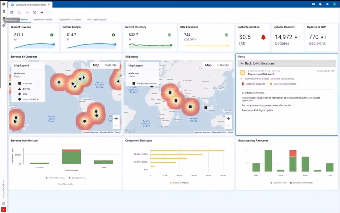The height and width of the screenshot is (213, 340).
Task: Go to the Risk Signal Update tab
Action: tap(97, 20)
